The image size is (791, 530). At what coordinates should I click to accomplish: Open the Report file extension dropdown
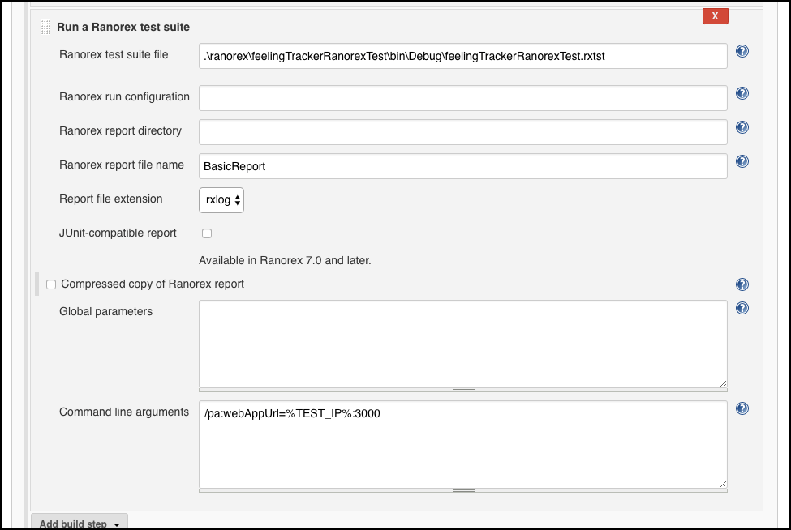(x=221, y=200)
